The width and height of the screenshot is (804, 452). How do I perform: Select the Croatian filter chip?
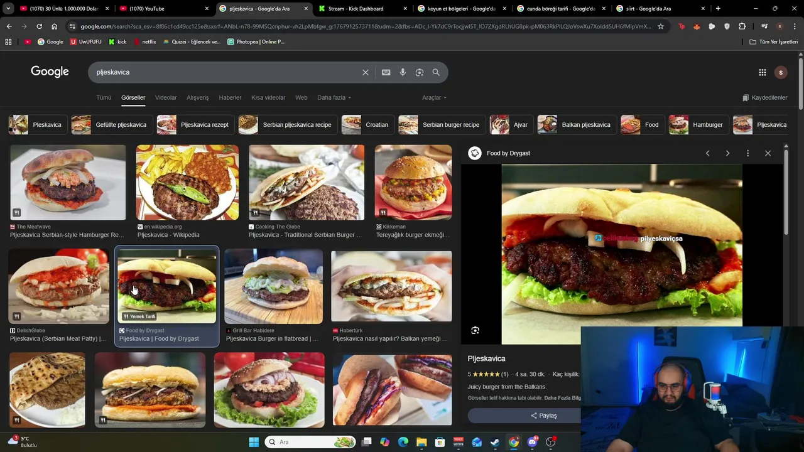tap(367, 125)
